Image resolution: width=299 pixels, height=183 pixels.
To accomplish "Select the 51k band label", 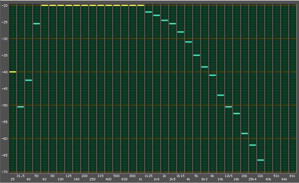I will (x=276, y=176).
